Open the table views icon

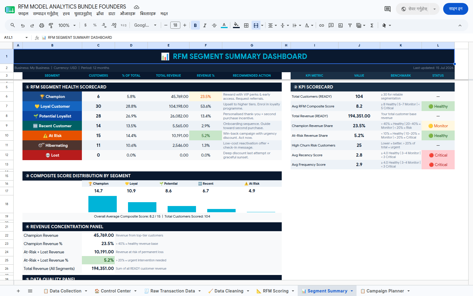point(360,25)
